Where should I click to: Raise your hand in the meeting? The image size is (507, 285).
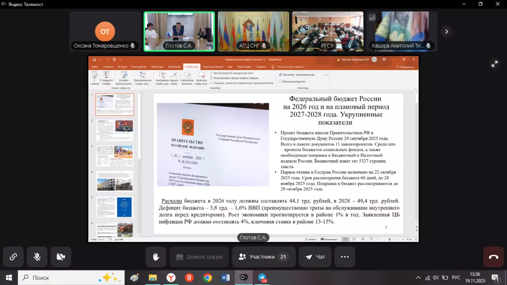click(x=156, y=257)
